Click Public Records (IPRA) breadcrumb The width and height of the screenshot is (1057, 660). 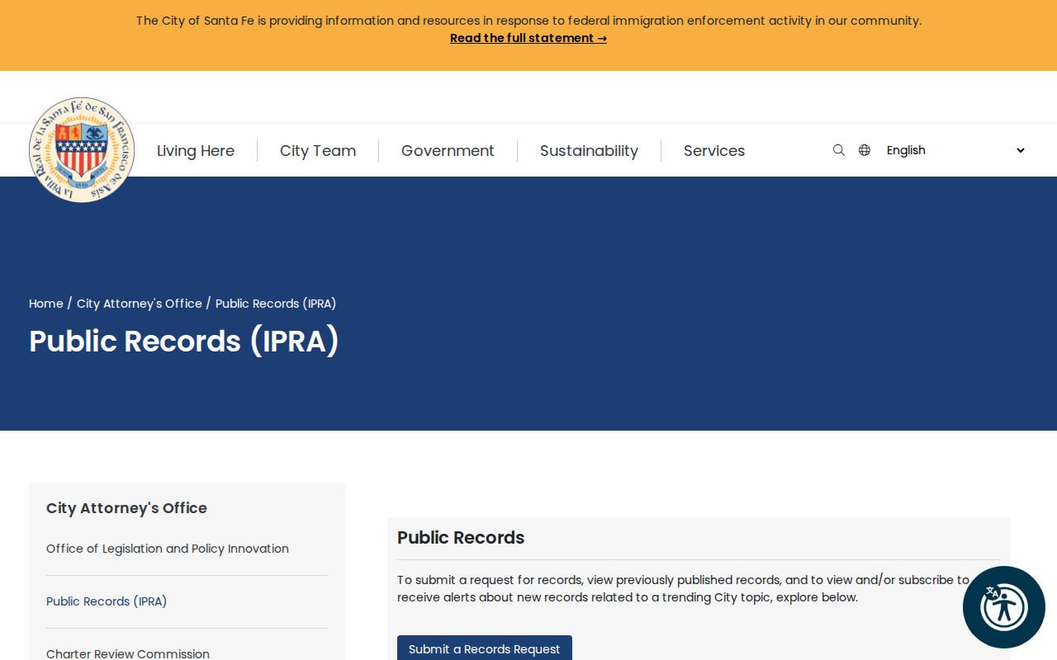click(276, 304)
